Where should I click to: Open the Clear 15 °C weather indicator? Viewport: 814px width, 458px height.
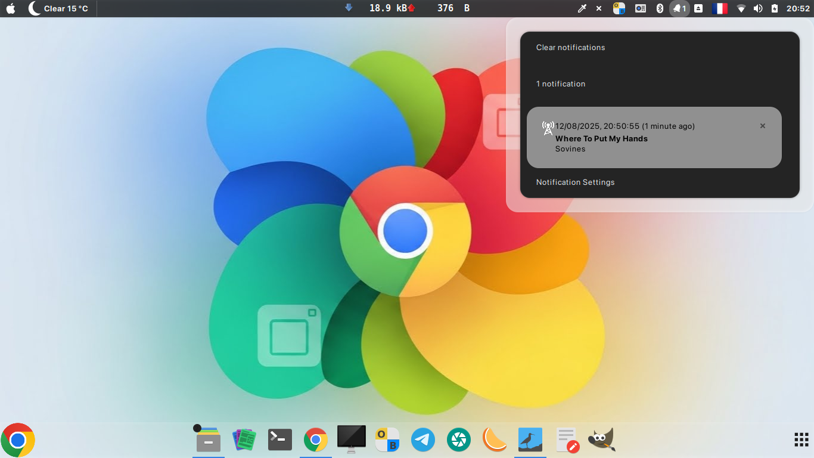click(x=58, y=8)
